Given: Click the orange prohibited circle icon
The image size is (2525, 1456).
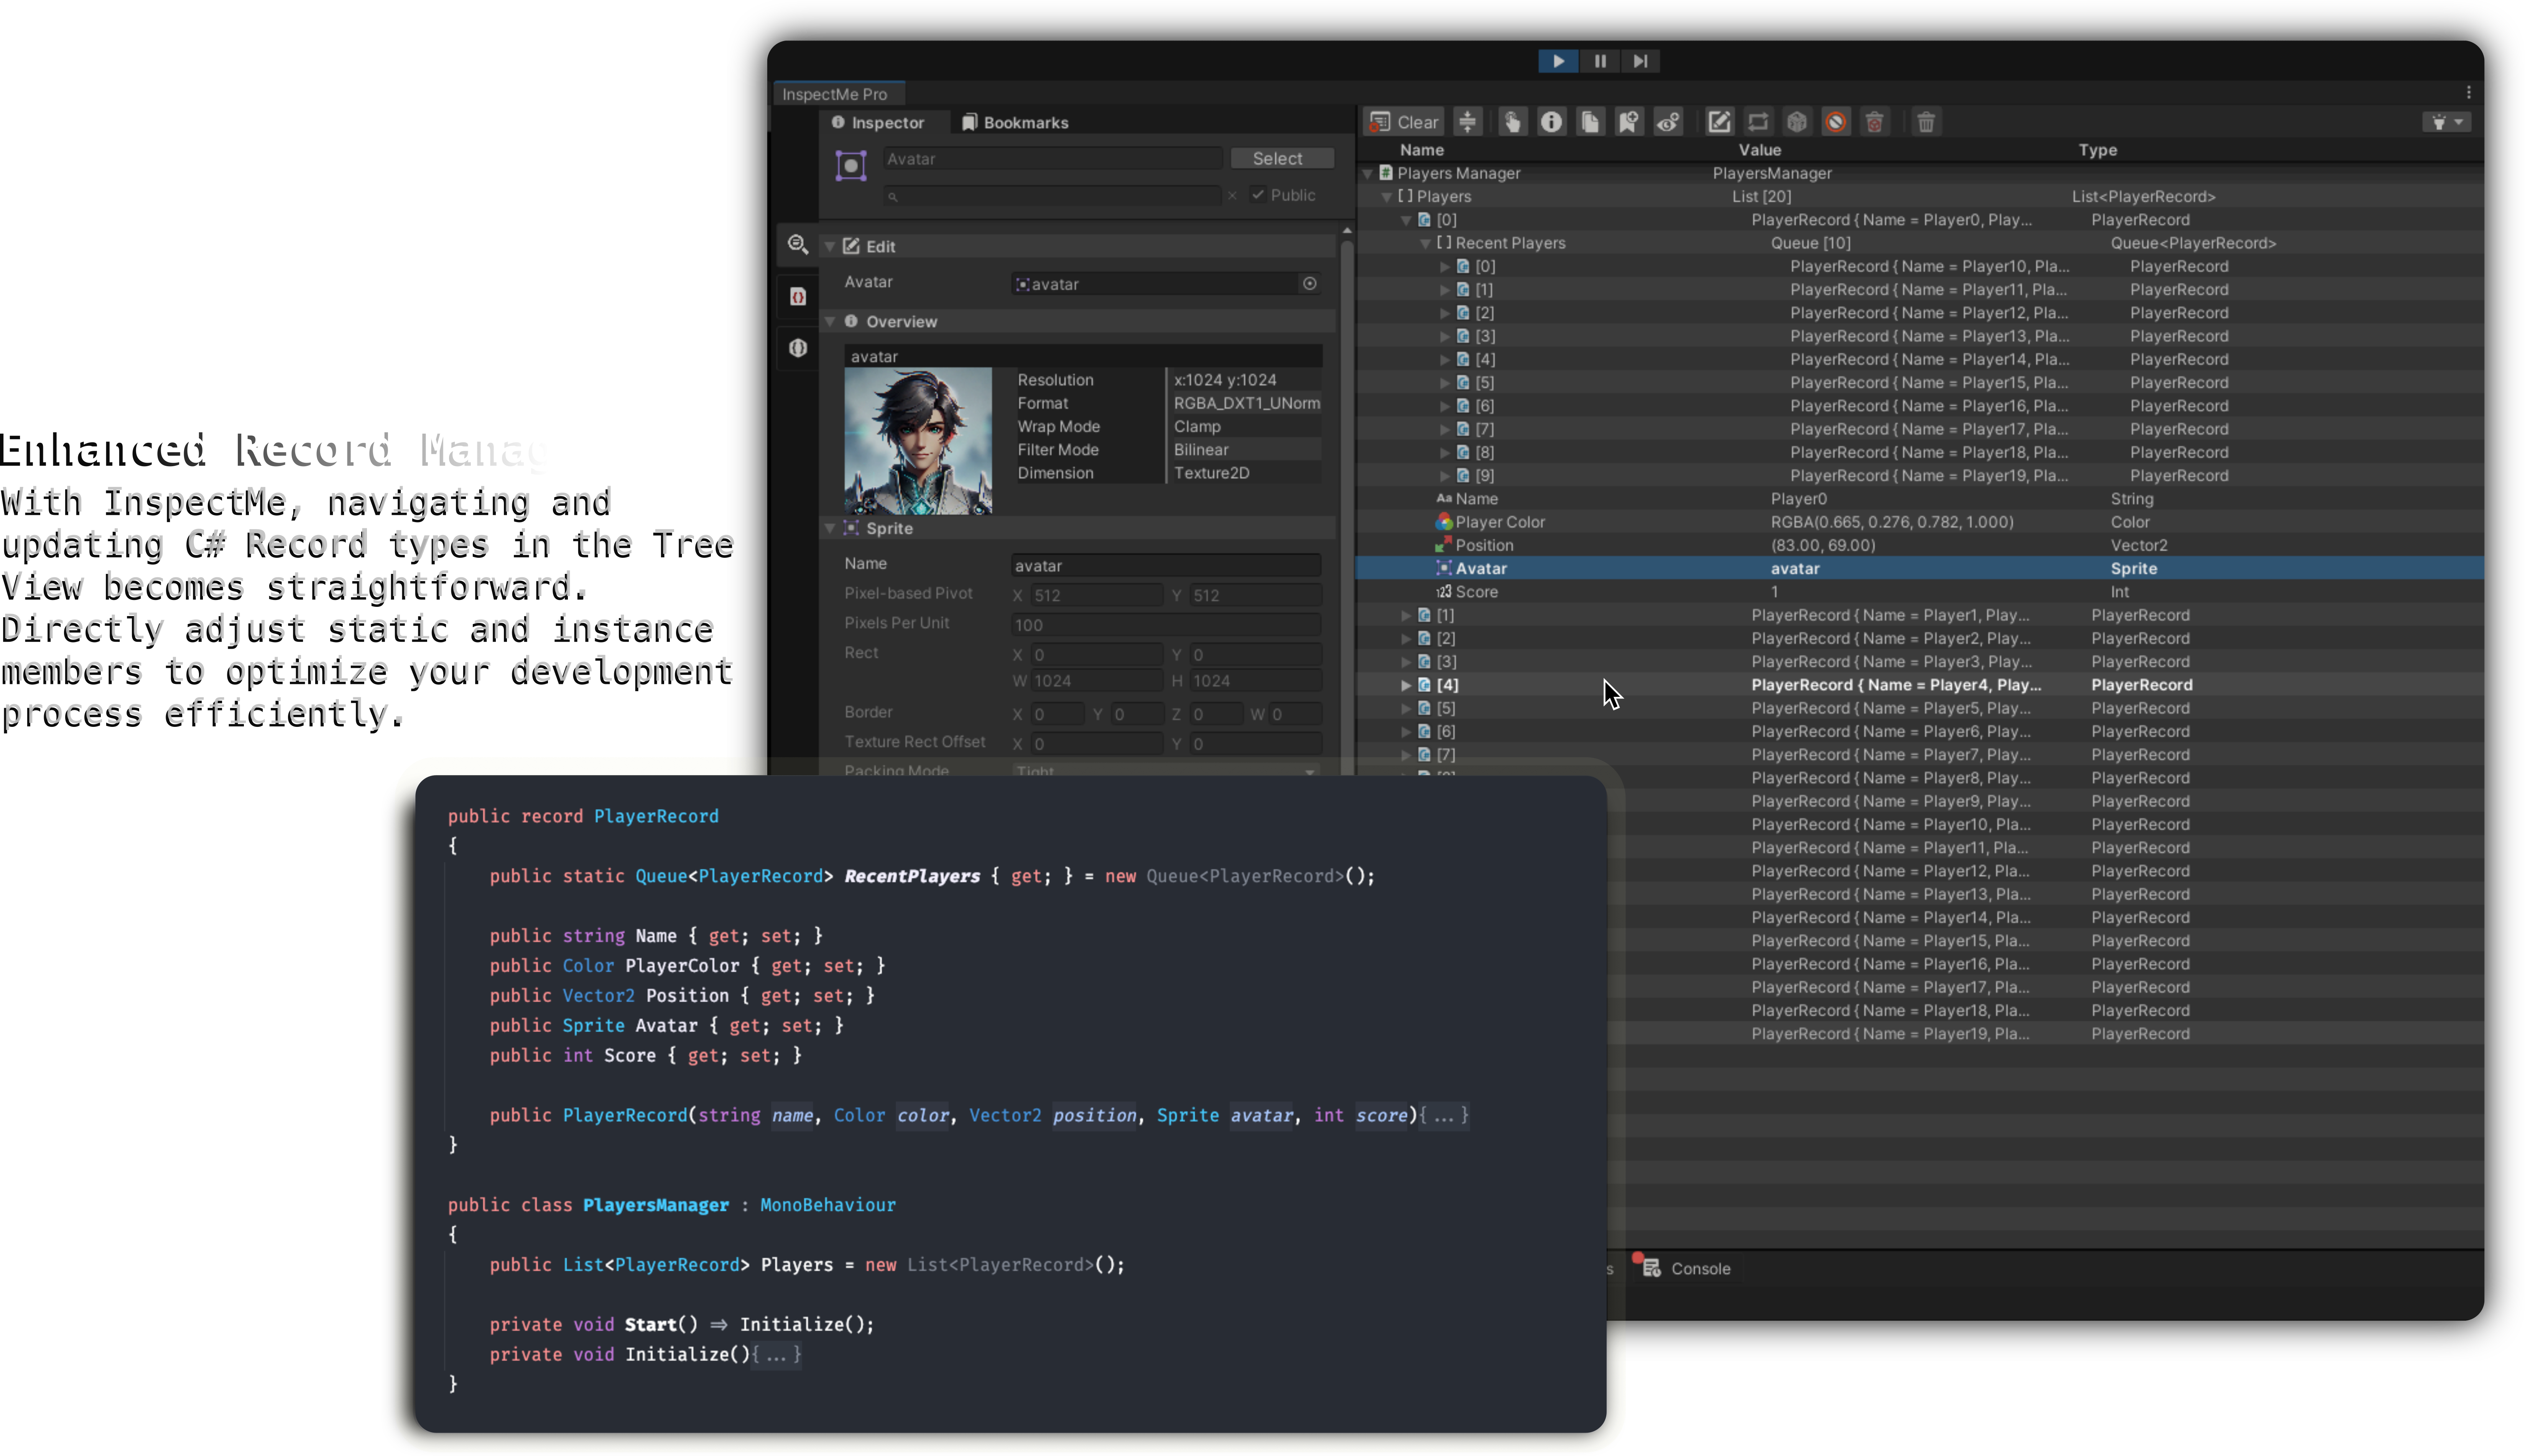Looking at the screenshot, I should pyautogui.click(x=1836, y=122).
